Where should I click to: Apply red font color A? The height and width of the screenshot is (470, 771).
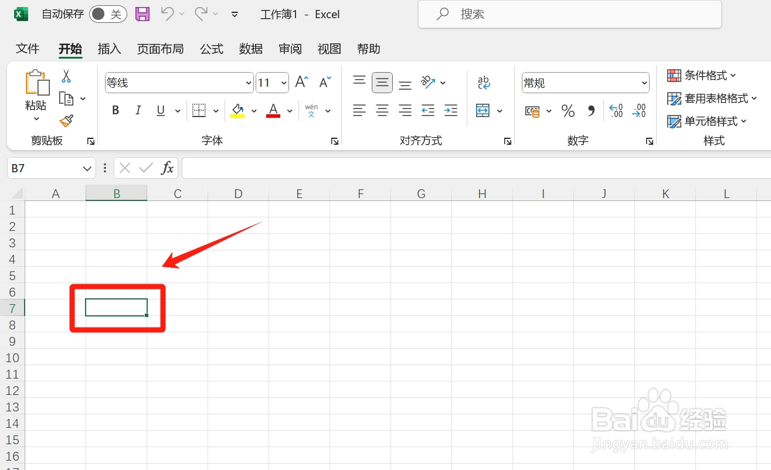(x=273, y=110)
